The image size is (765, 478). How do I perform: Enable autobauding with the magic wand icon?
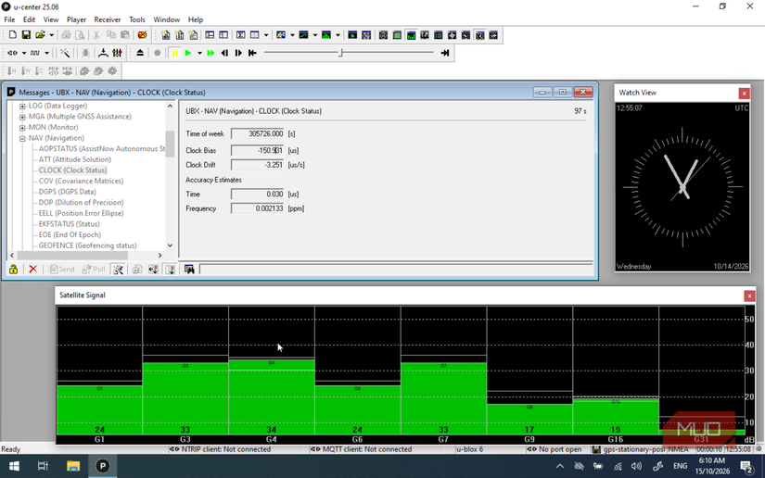coord(64,53)
